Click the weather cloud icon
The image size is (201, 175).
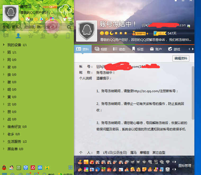(x=65, y=10)
